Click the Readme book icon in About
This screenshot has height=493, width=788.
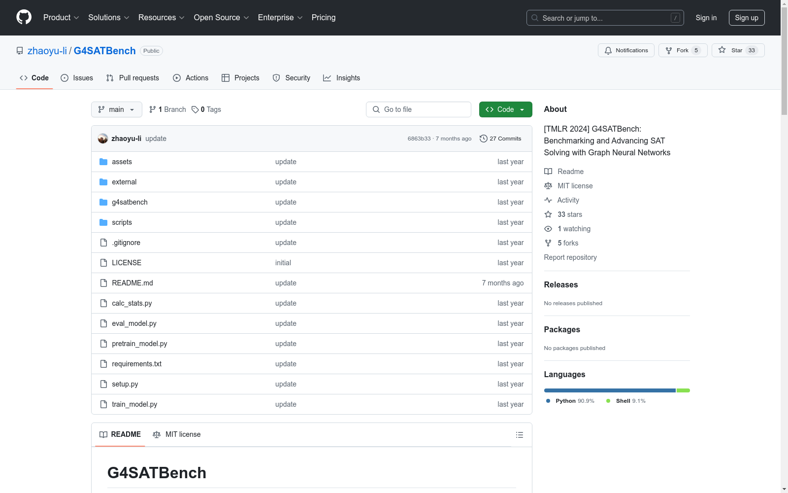point(548,172)
